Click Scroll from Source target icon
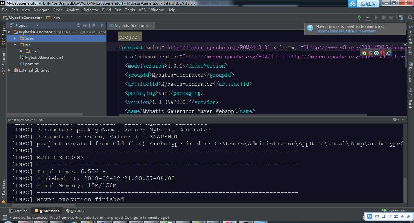The width and height of the screenshot is (414, 223). [78, 25]
